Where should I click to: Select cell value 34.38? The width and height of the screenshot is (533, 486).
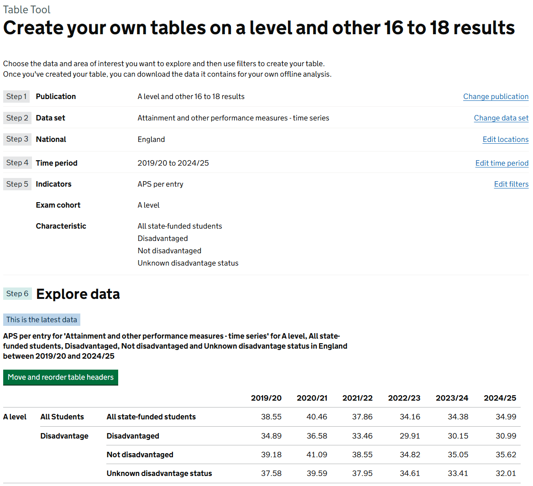tap(458, 417)
